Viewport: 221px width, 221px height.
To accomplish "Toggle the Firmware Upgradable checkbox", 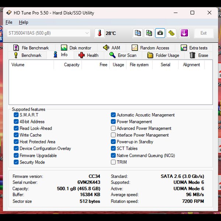I will [x=16, y=155].
